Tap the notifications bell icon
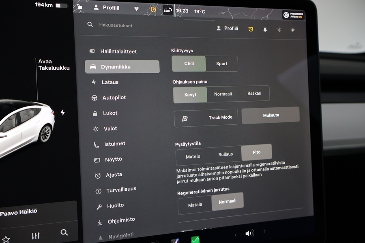This screenshot has width=365, height=243. point(265,29)
